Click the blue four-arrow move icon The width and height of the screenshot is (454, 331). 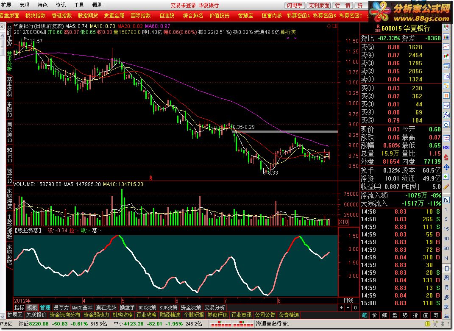tap(446, 167)
